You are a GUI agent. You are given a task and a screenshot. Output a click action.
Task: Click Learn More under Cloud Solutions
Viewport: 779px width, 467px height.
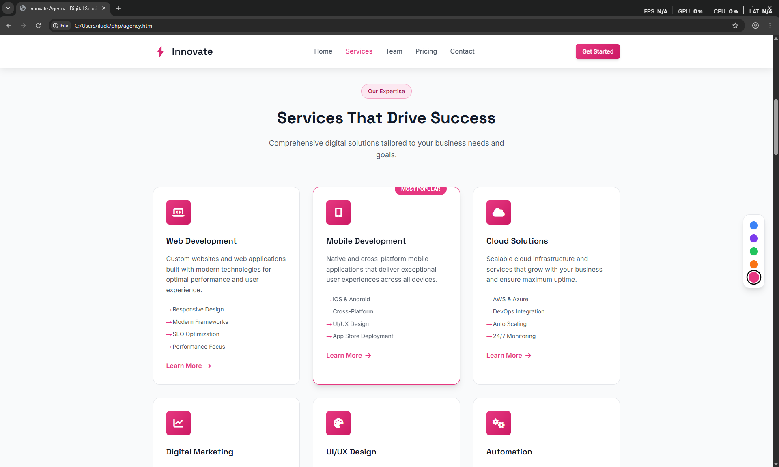[x=508, y=356]
